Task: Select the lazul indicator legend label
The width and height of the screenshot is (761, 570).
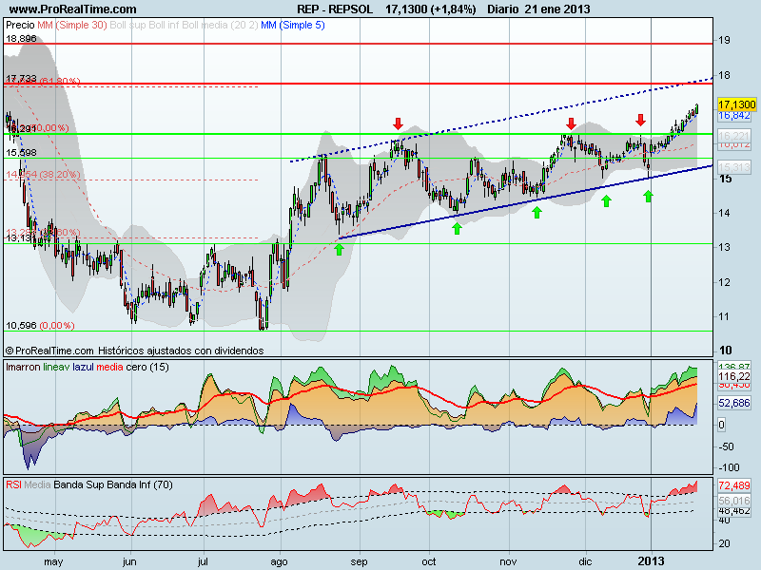Action: coord(83,367)
